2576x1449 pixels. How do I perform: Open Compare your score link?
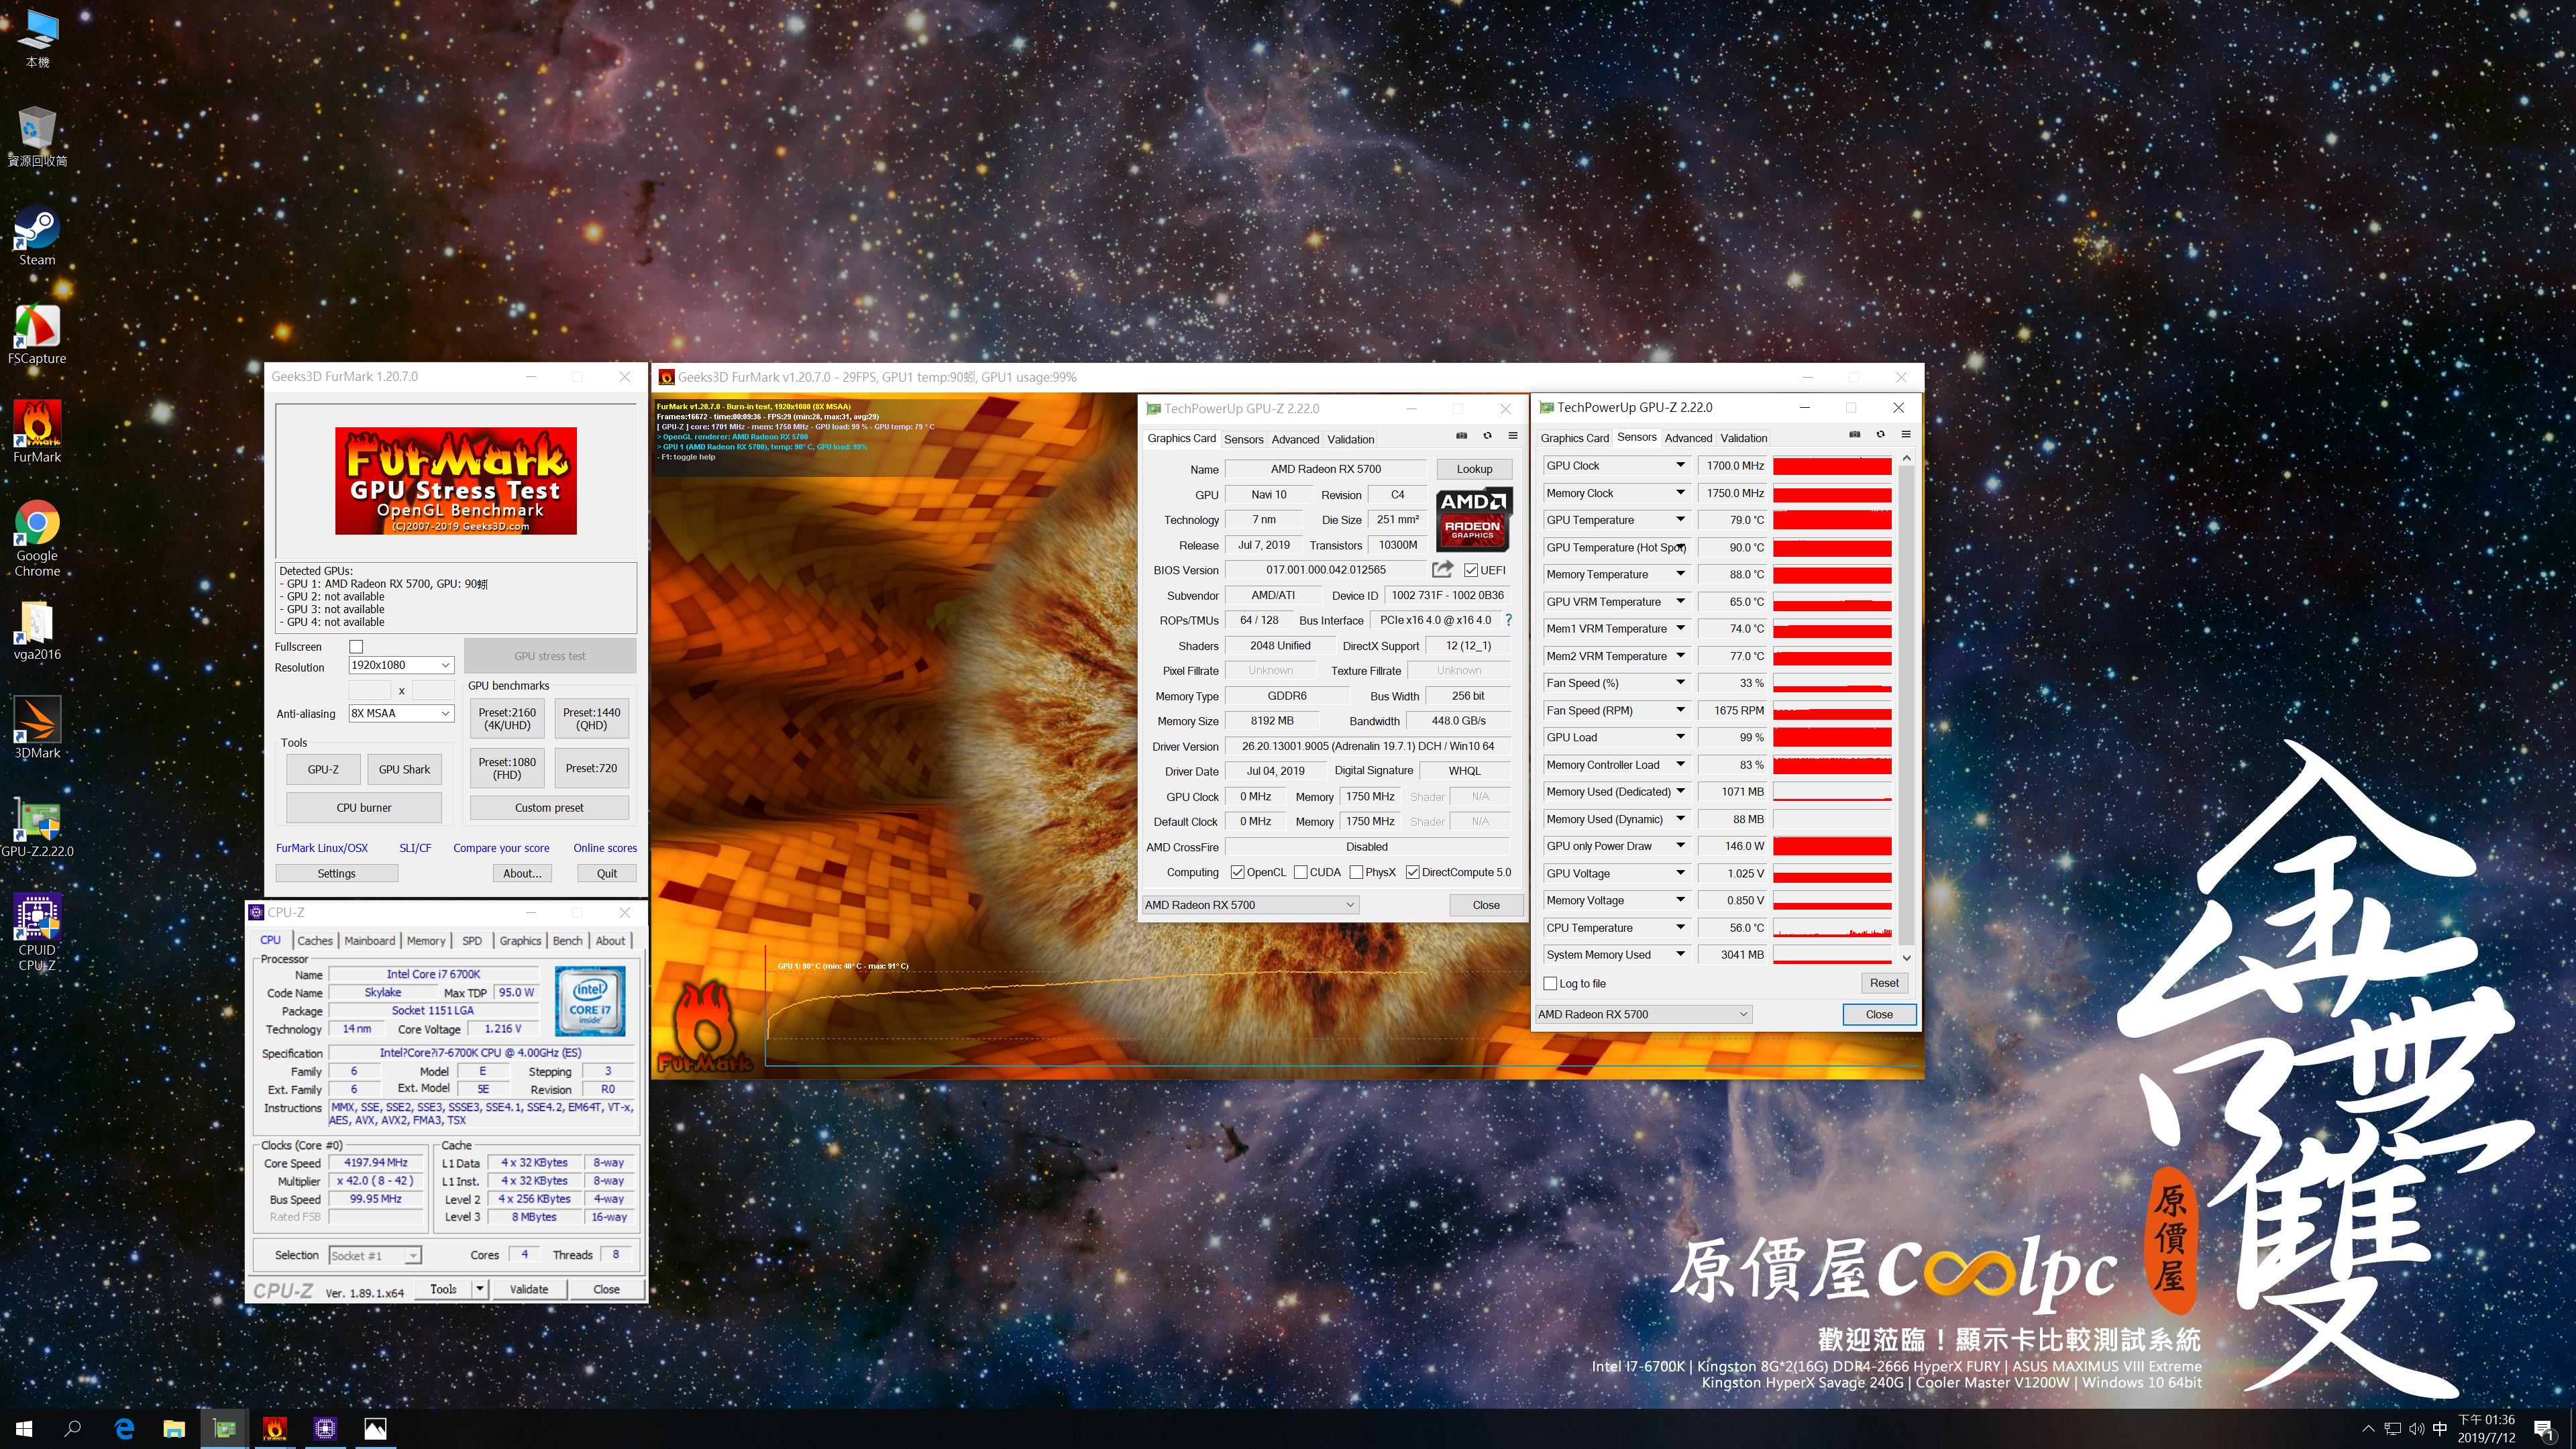501,848
